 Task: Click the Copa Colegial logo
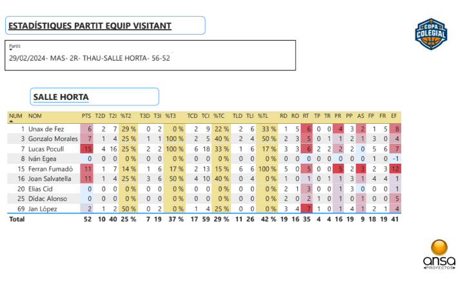[428, 34]
